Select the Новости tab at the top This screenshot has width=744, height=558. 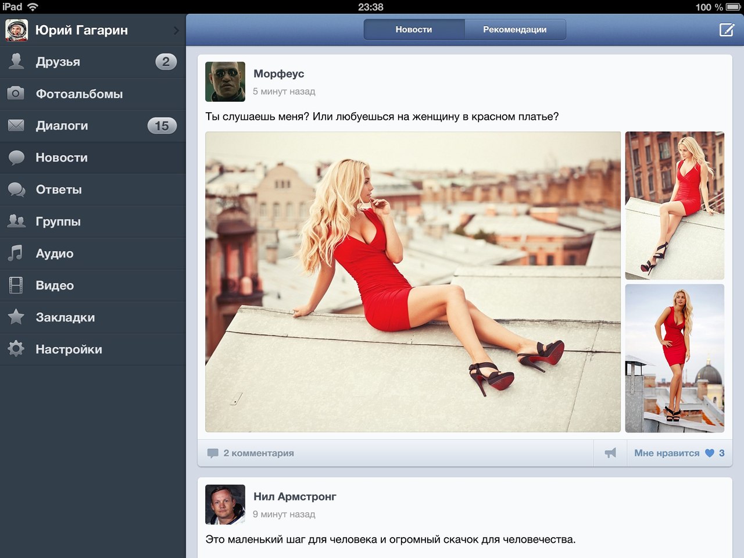pyautogui.click(x=414, y=30)
